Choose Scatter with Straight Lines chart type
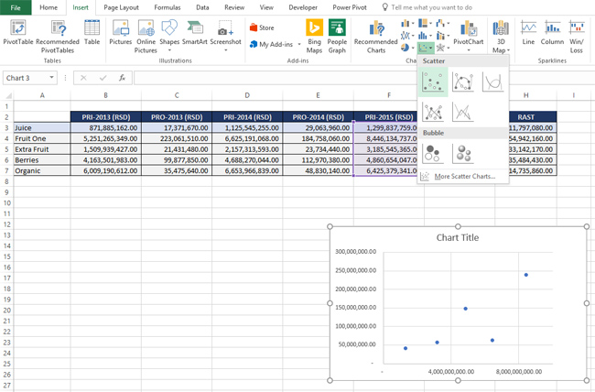The image size is (595, 392). (x=462, y=114)
